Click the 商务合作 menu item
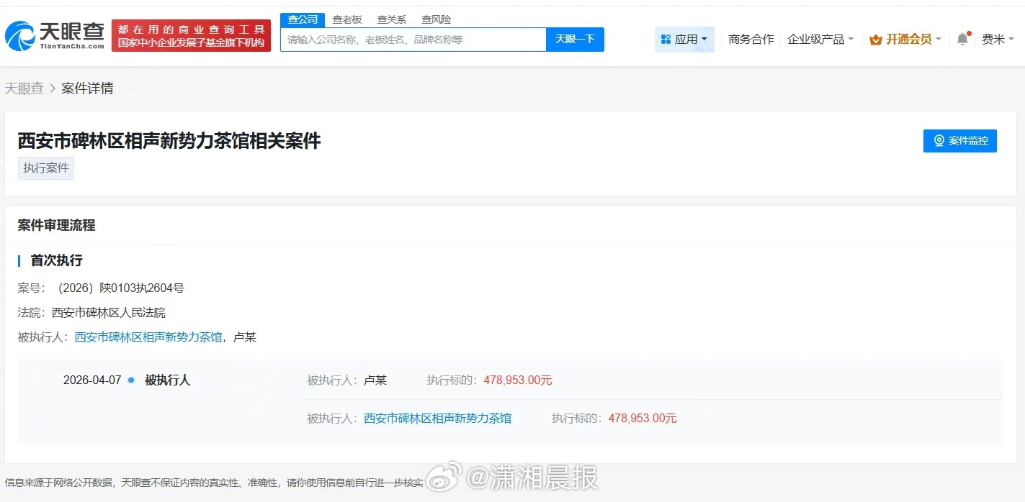Viewport: 1025px width, 502px height. click(750, 40)
